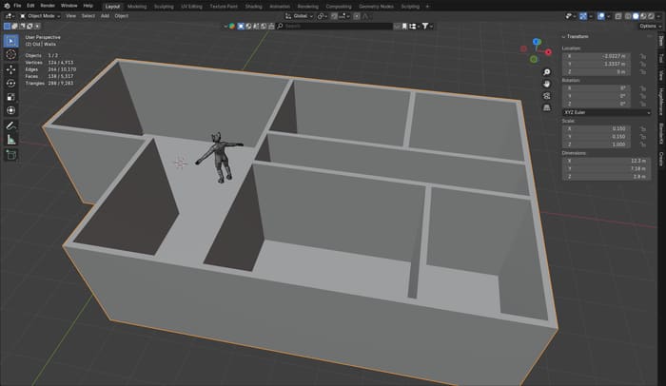Lock the Location X value
The height and width of the screenshot is (386, 666).
click(645, 55)
